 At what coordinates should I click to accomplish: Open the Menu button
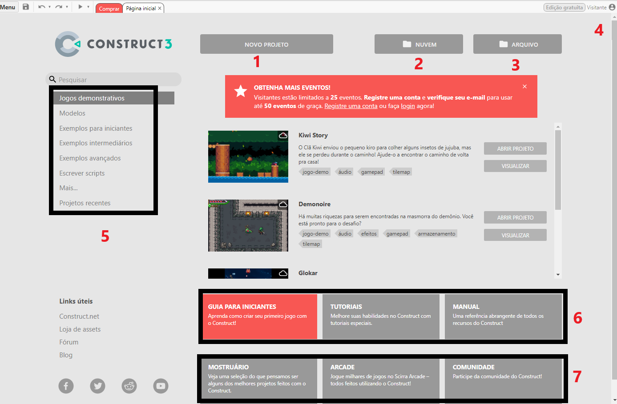[8, 7]
